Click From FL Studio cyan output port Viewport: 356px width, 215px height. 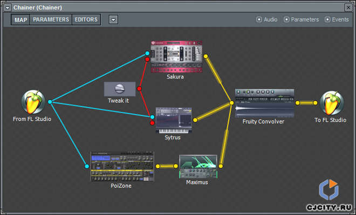click(50, 102)
